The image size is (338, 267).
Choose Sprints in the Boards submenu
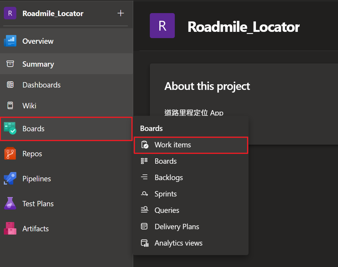(x=166, y=194)
